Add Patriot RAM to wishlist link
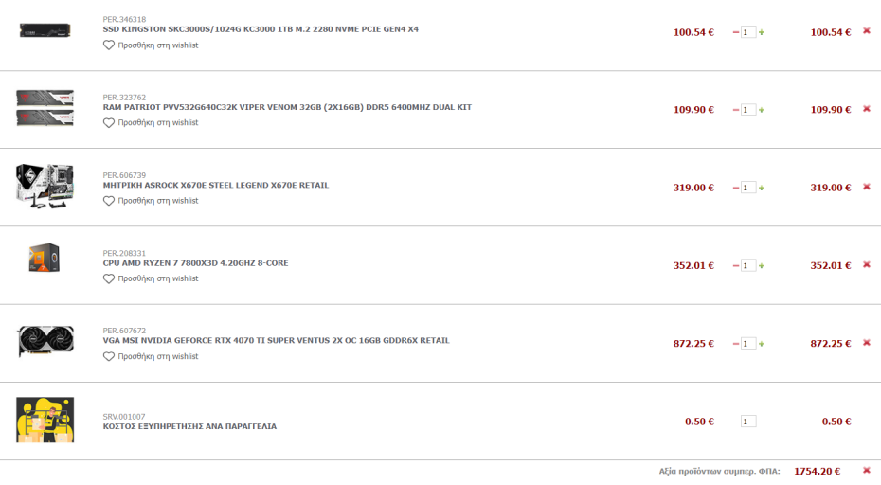The height and width of the screenshot is (485, 881). pos(158,123)
